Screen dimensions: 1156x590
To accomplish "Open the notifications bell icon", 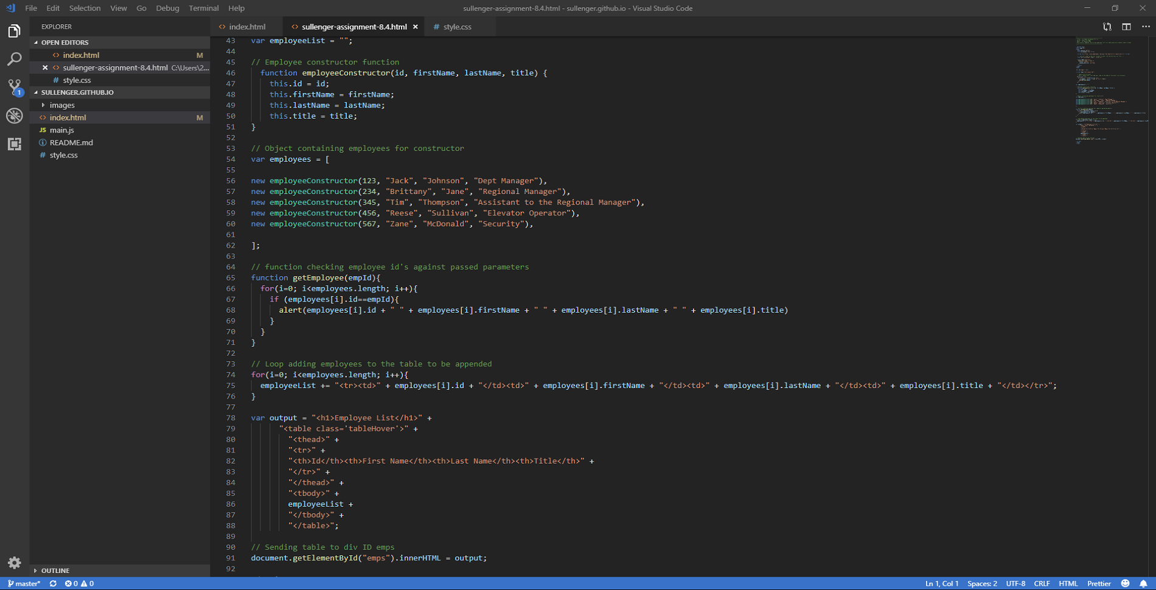I will click(x=1143, y=583).
